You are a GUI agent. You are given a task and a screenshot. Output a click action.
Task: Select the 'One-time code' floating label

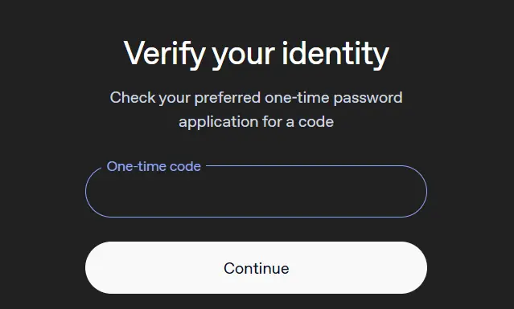click(154, 166)
